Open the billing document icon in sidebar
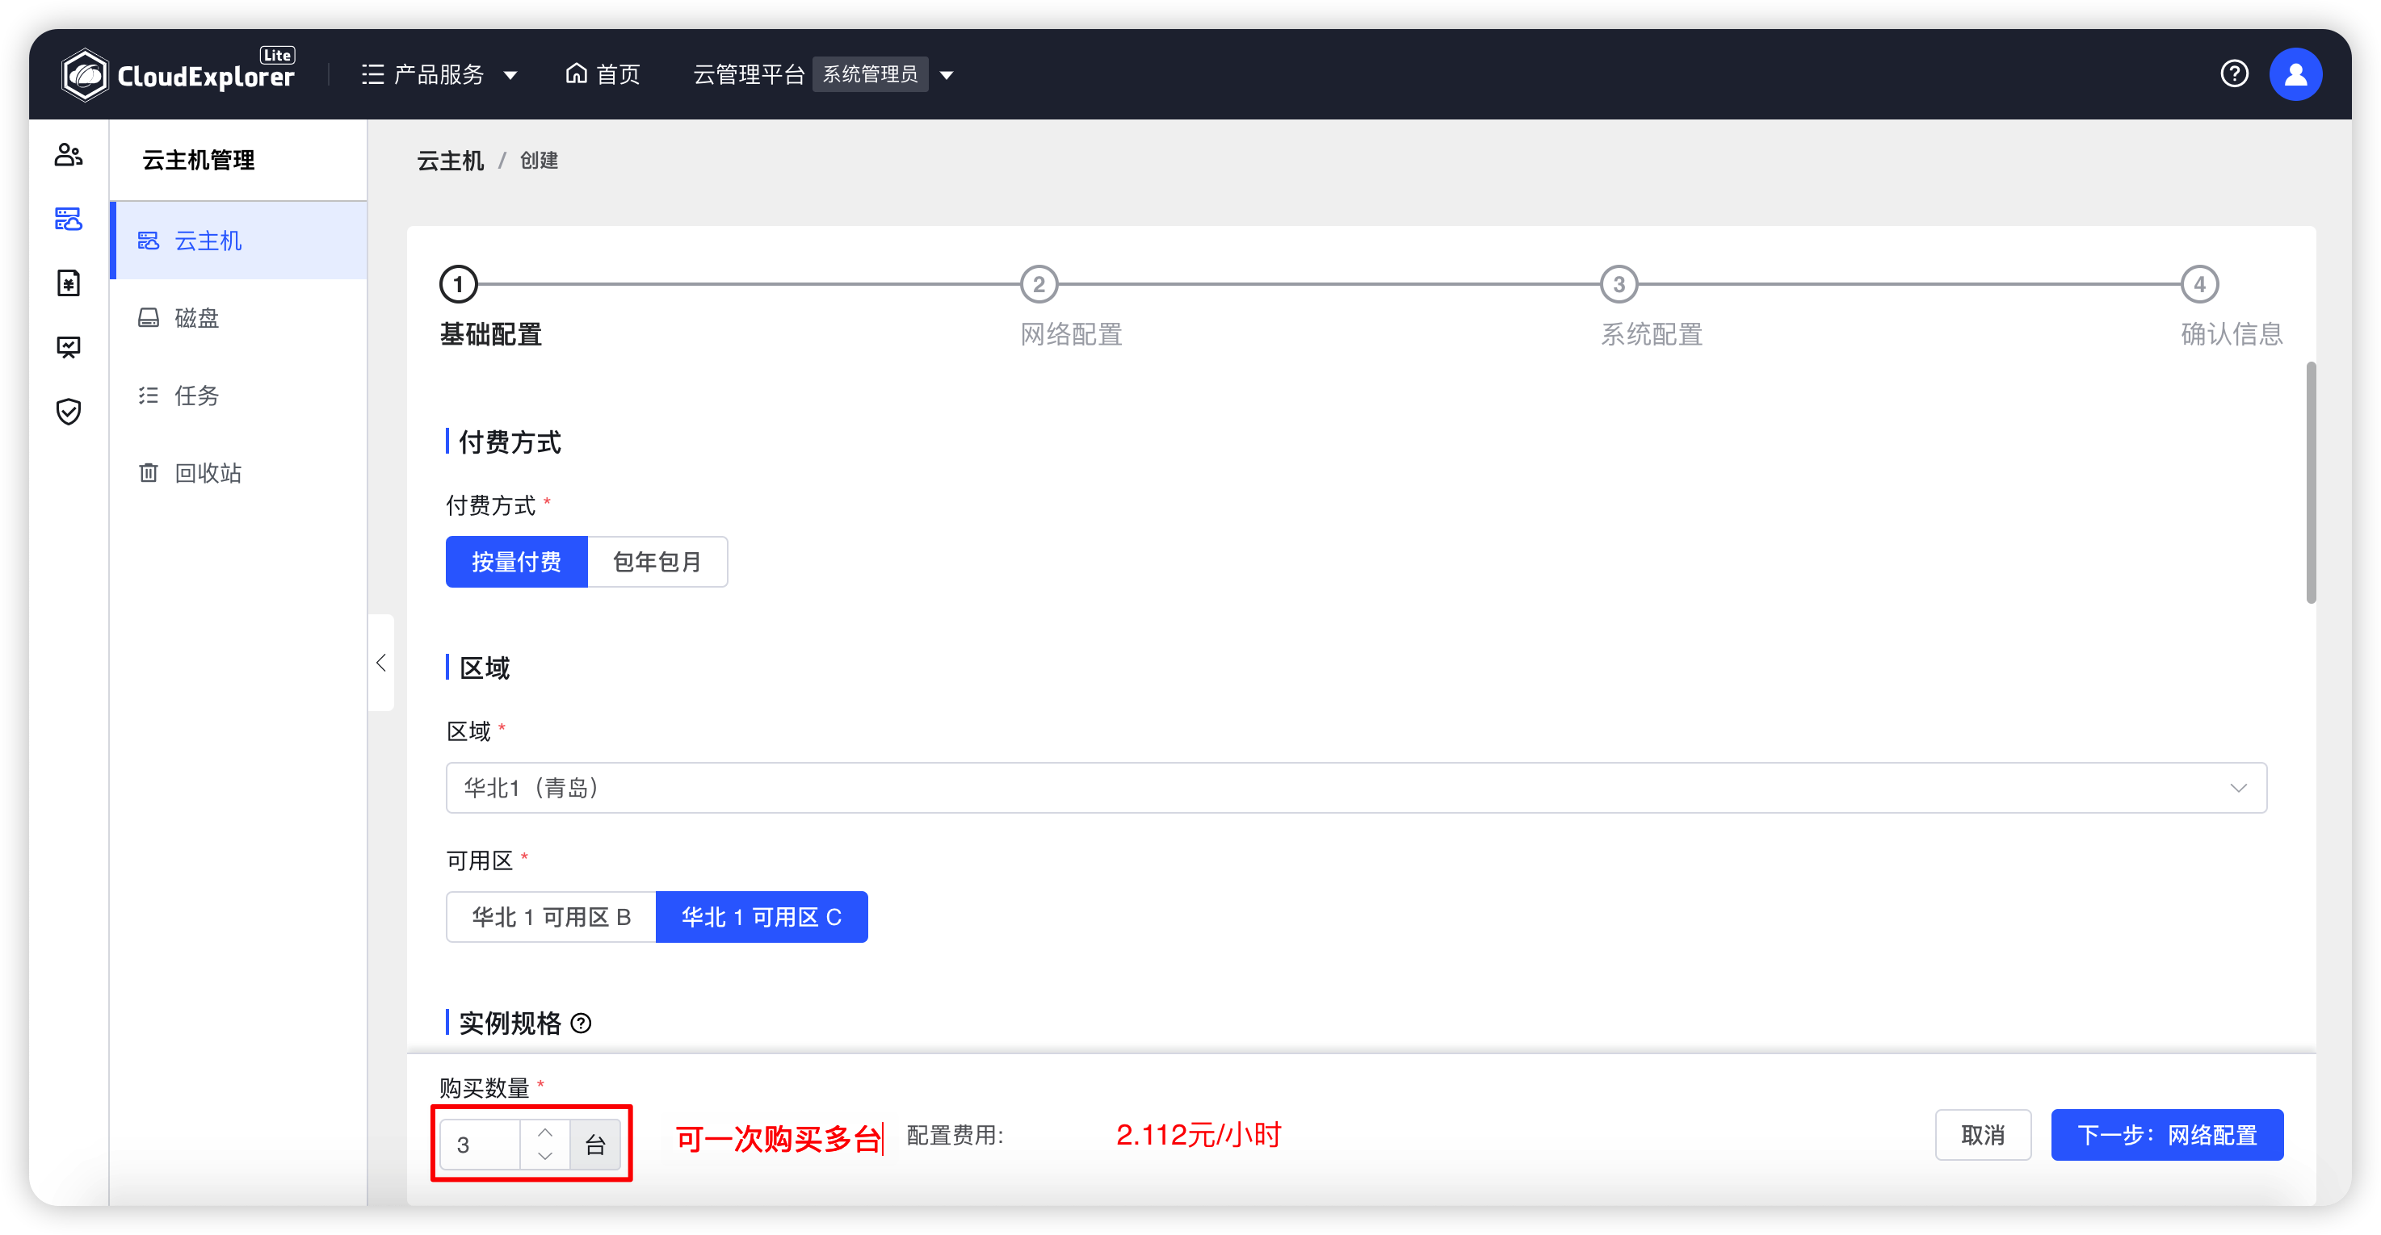 point(69,283)
